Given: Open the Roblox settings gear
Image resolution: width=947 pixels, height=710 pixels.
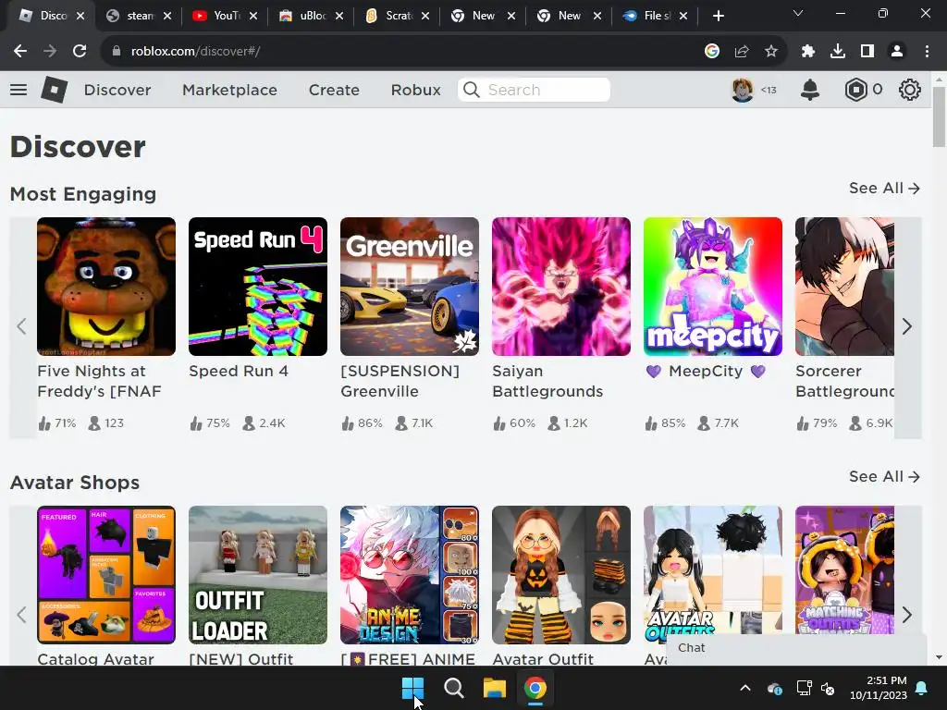Looking at the screenshot, I should [x=910, y=90].
